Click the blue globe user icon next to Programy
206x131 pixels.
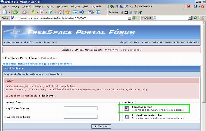coord(122,12)
